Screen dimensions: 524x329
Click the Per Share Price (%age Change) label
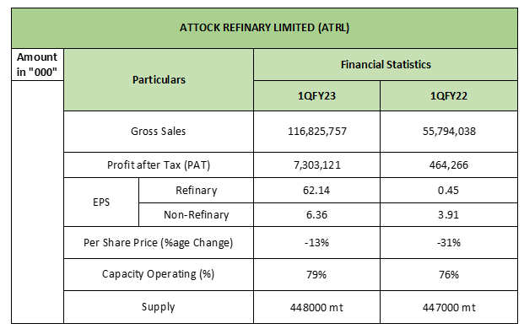pyautogui.click(x=159, y=242)
